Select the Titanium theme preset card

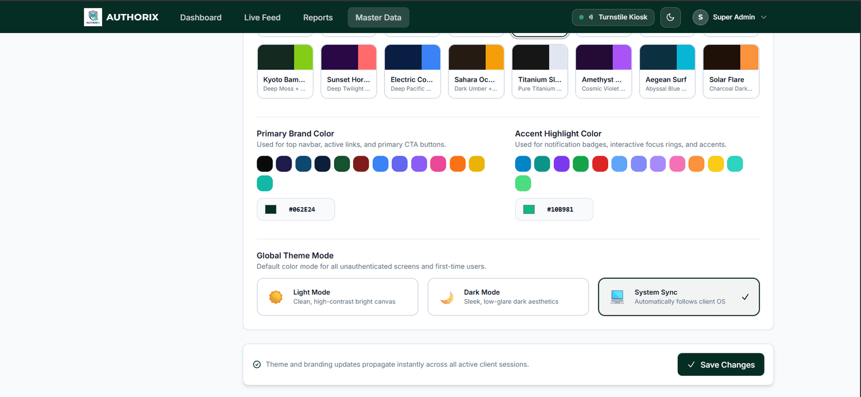click(x=540, y=71)
